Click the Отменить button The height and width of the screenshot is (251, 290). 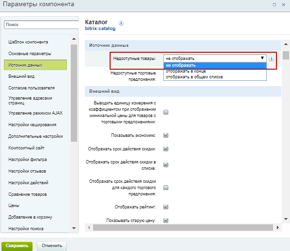pos(52,246)
